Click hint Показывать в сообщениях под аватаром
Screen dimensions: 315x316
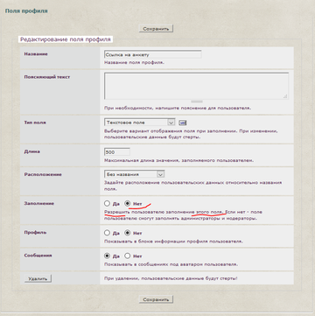[x=171, y=264]
